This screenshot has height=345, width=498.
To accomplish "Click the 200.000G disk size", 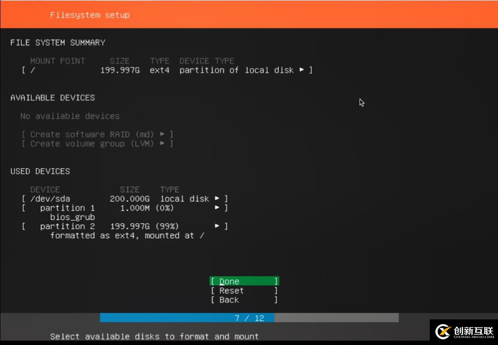I will pos(130,199).
